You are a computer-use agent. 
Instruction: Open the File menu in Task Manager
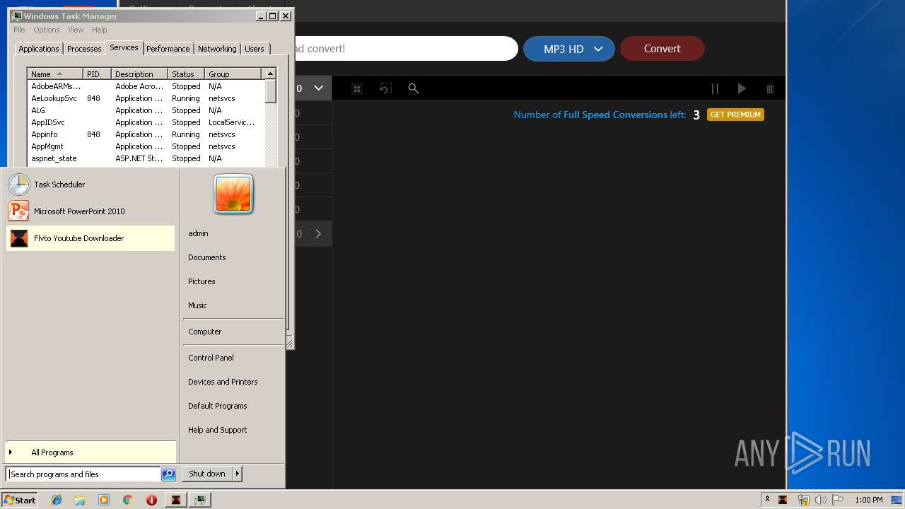point(19,30)
